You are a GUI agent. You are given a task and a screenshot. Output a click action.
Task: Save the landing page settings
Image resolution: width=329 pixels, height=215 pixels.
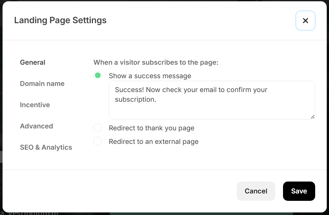click(299, 191)
